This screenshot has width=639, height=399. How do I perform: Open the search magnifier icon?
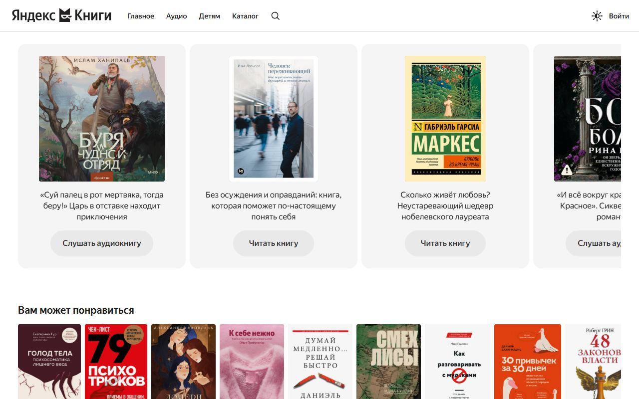coord(276,16)
